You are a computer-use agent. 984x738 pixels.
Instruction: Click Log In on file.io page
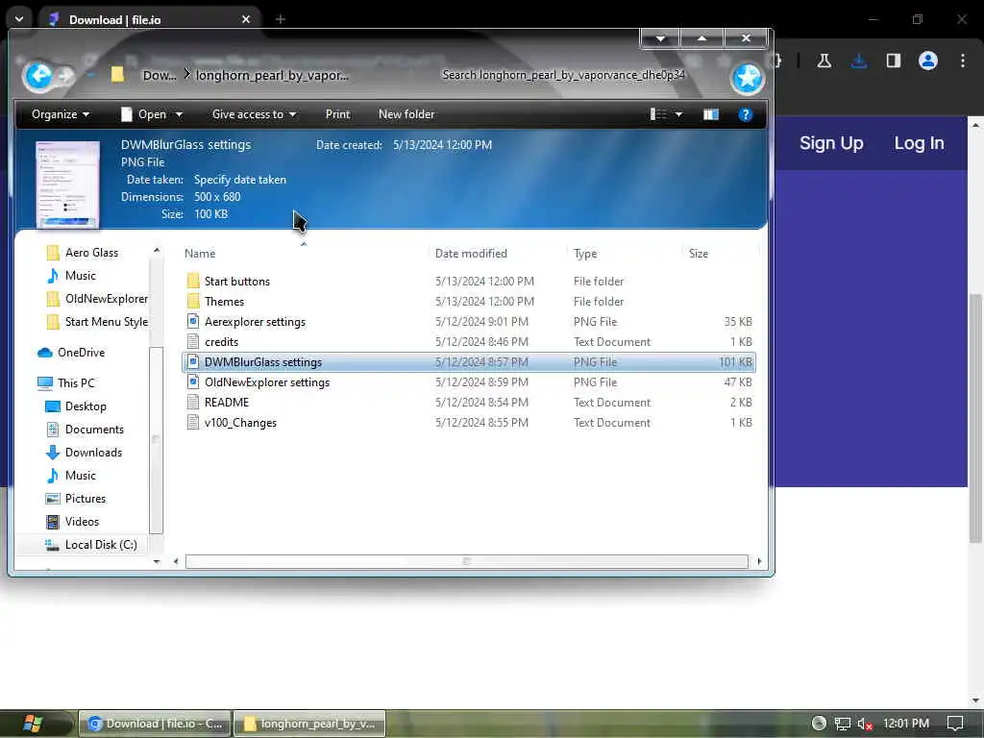(x=919, y=143)
